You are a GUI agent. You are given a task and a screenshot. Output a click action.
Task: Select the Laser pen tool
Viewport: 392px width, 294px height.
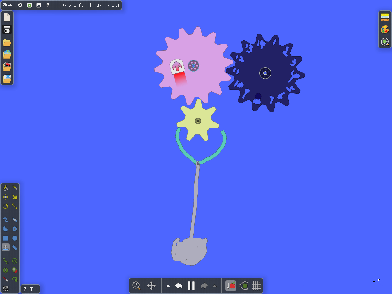(x=6, y=279)
